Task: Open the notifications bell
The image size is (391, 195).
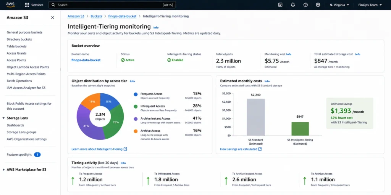Action: [x=293, y=5]
